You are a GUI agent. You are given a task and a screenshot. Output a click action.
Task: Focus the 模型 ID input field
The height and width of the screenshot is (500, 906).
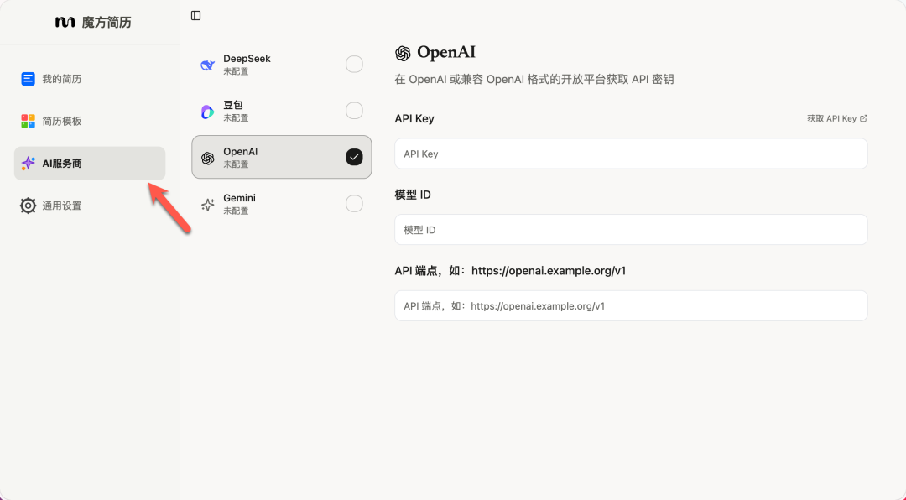[x=631, y=230]
